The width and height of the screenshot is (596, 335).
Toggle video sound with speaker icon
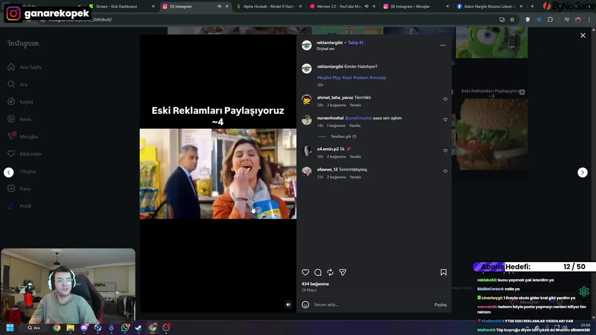[288, 305]
